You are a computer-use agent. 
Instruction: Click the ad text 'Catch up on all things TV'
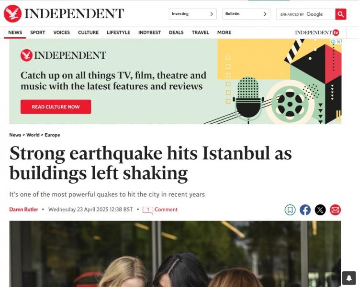(x=113, y=81)
